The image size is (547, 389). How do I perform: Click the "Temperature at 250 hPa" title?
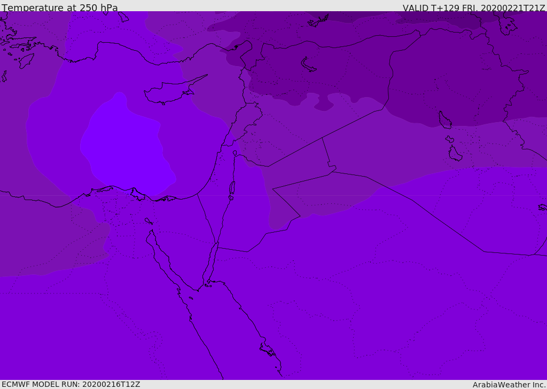coord(60,8)
